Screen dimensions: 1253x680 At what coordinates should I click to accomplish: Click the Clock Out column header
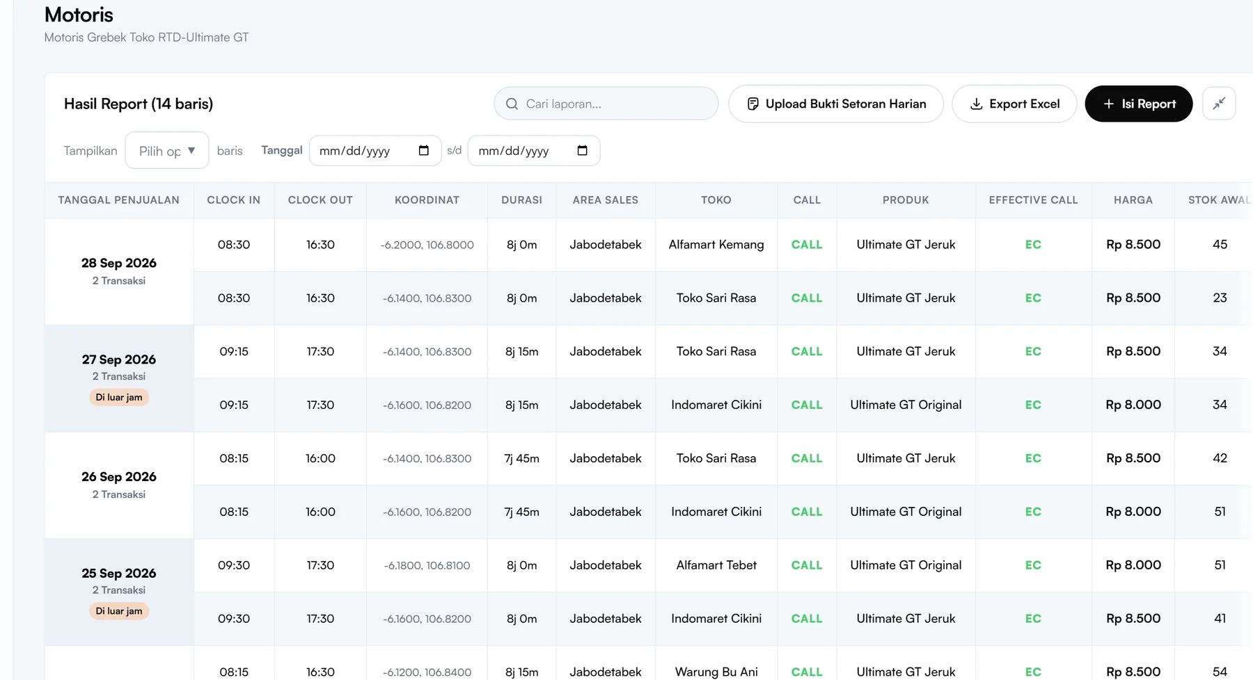320,200
